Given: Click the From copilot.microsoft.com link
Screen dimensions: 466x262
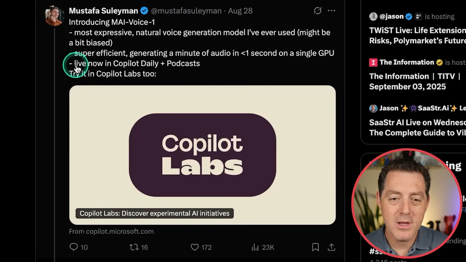Looking at the screenshot, I should (x=111, y=231).
